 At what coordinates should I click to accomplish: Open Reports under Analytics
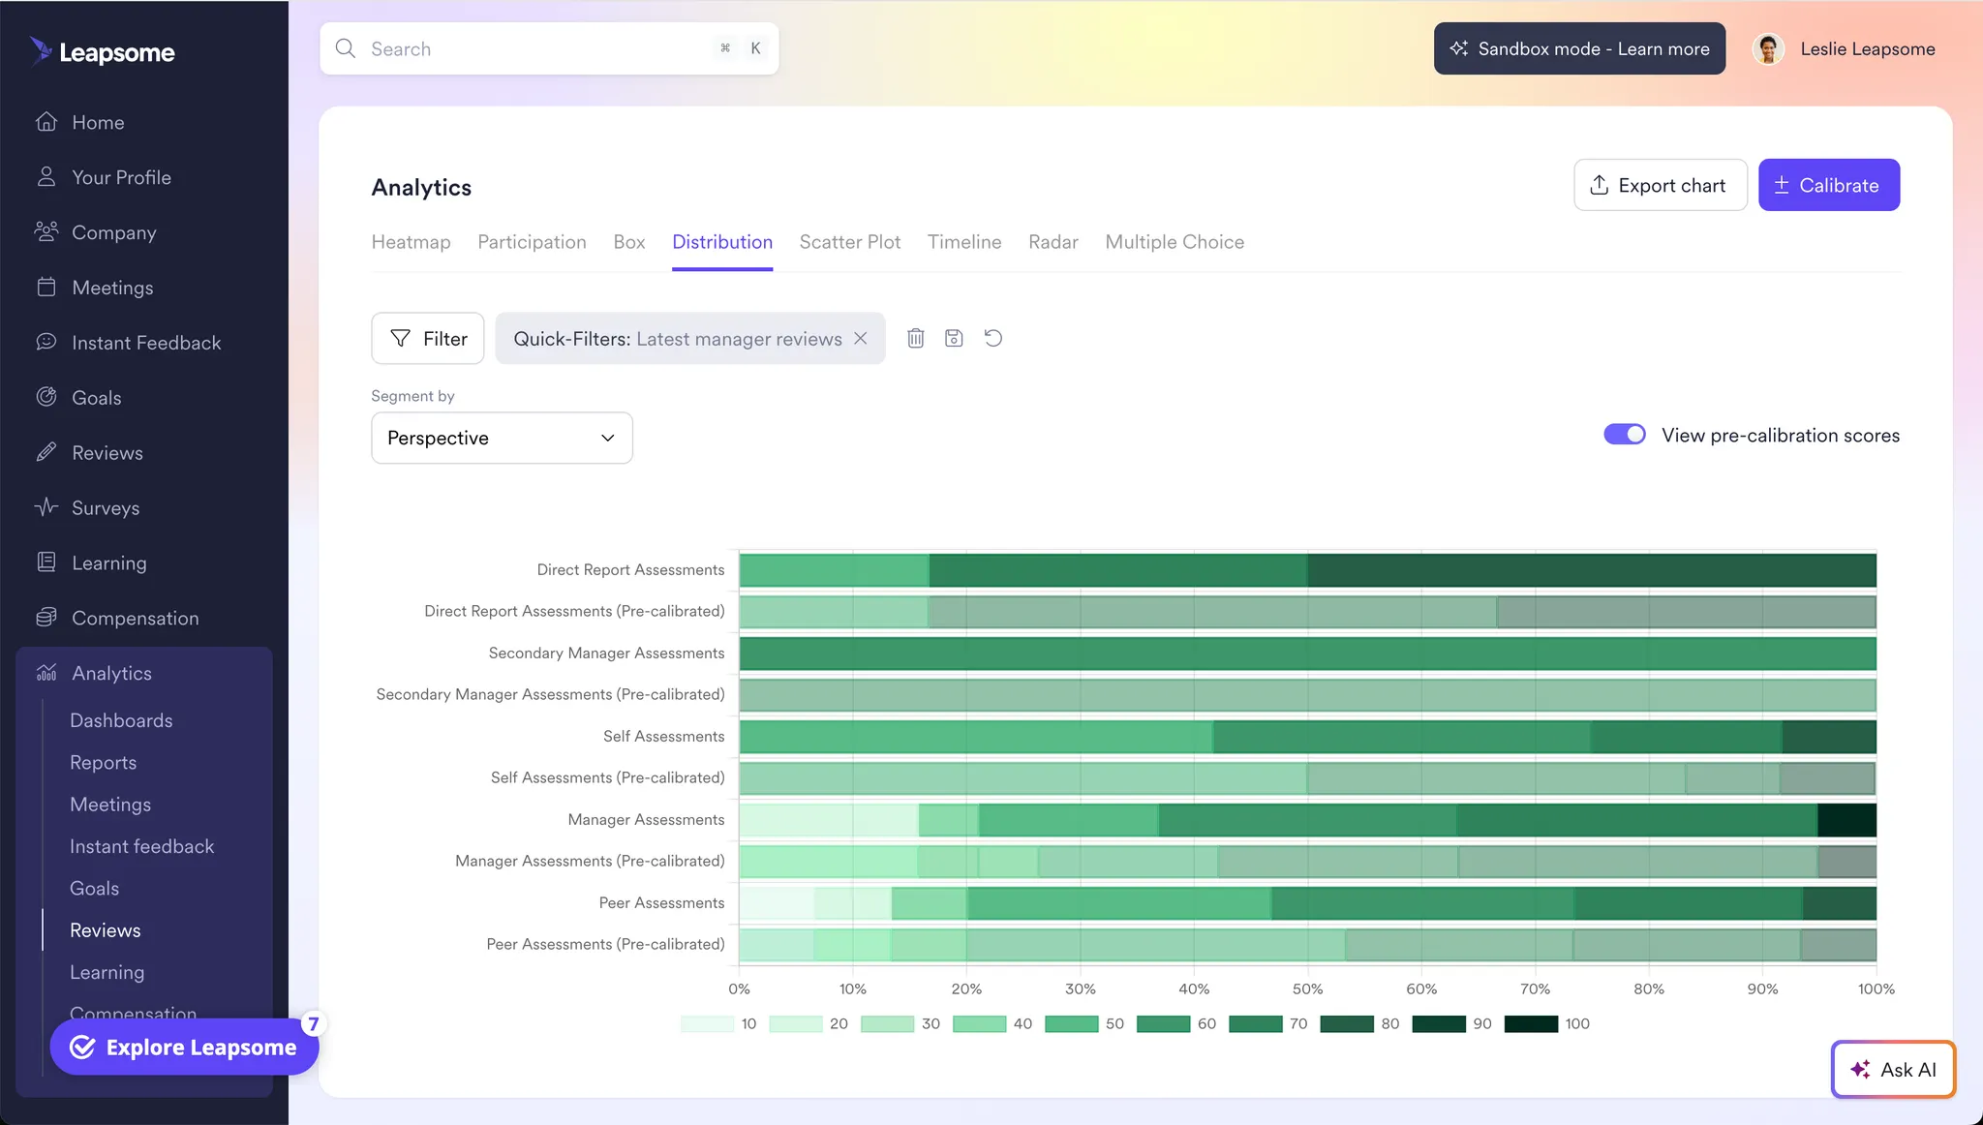tap(104, 763)
